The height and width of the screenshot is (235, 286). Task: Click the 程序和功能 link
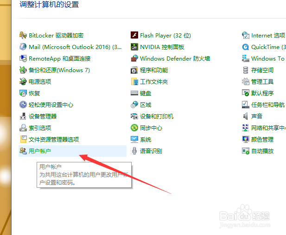click(154, 70)
